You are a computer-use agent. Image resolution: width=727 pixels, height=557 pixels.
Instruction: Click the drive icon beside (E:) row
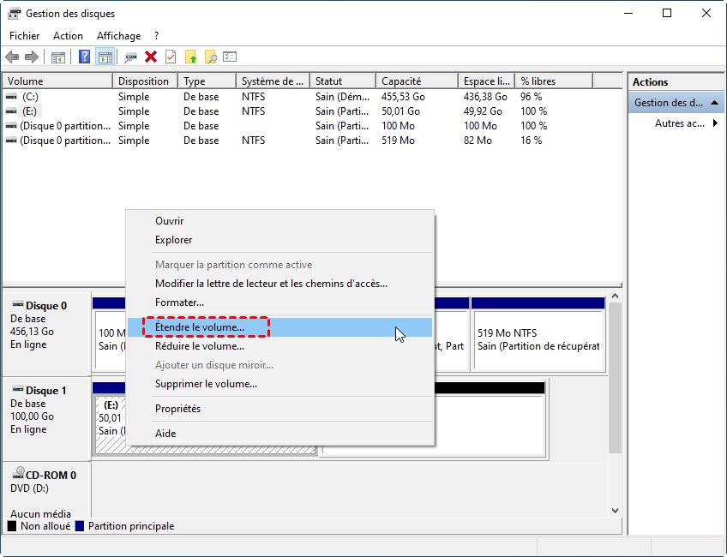[11, 111]
